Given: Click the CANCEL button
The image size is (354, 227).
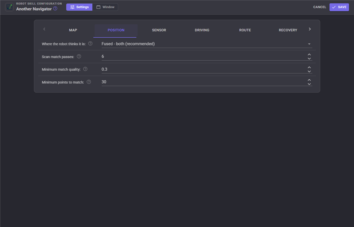Looking at the screenshot, I should click(320, 7).
